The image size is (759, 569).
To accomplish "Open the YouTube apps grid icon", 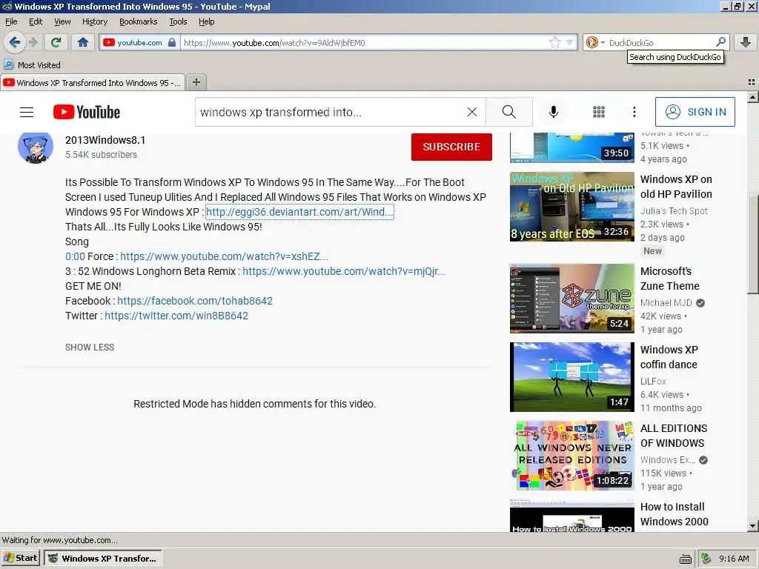I will (x=599, y=113).
